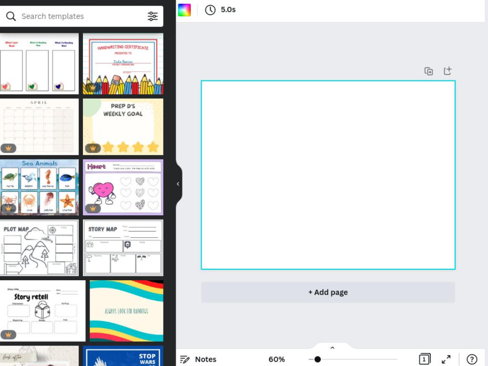This screenshot has width=488, height=366.
Task: Select the blank canvas page
Action: [328, 175]
